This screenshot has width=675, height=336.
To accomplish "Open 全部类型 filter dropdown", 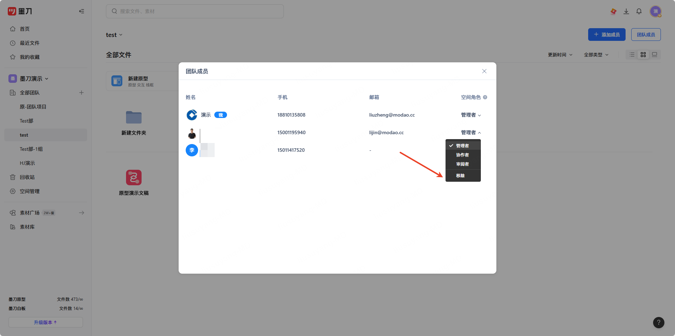I will [x=596, y=55].
